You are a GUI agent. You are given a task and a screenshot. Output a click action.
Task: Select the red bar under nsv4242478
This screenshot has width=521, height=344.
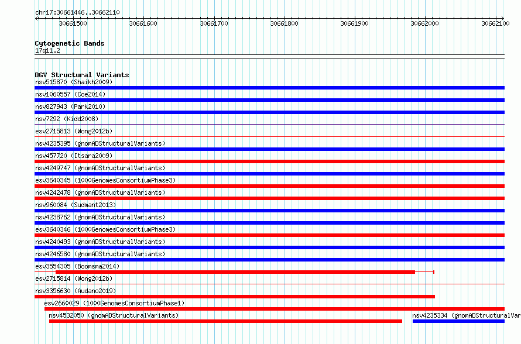tap(269, 198)
